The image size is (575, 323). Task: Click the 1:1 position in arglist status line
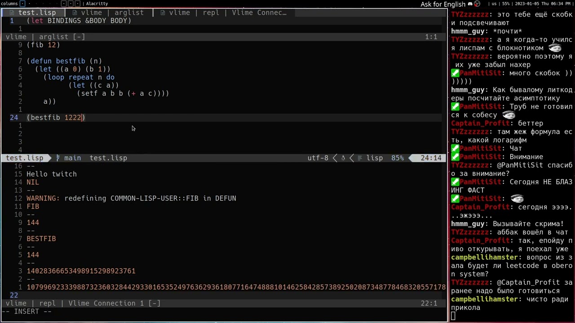pos(431,37)
